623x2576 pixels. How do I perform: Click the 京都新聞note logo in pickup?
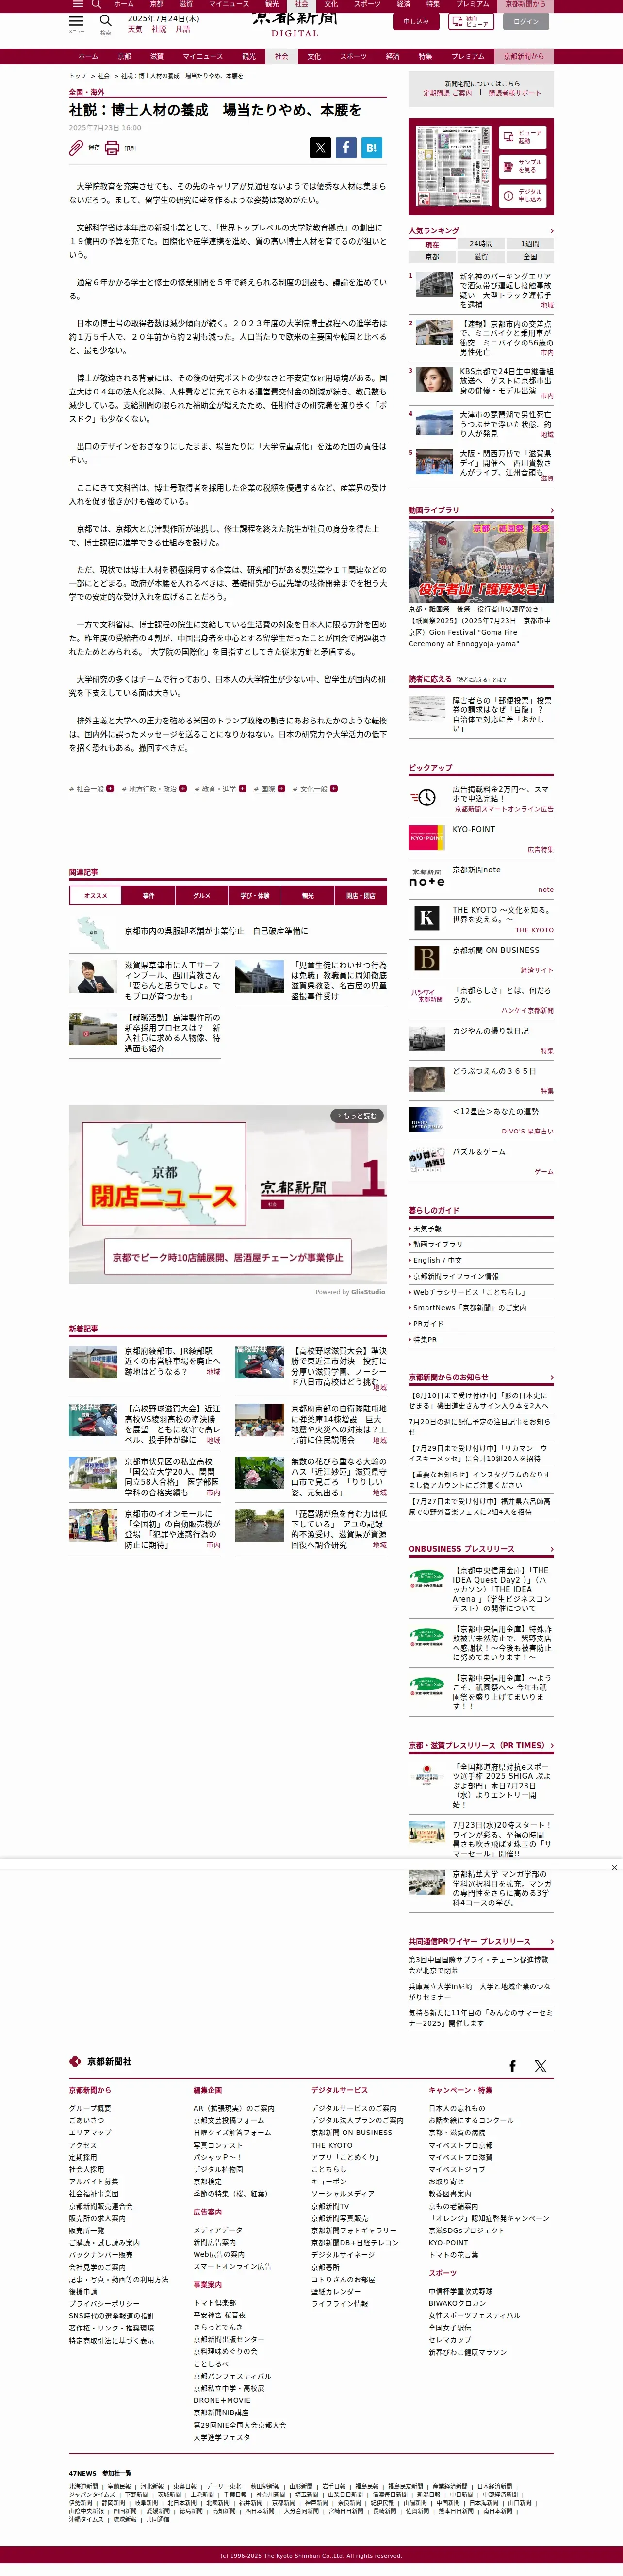pyautogui.click(x=426, y=878)
